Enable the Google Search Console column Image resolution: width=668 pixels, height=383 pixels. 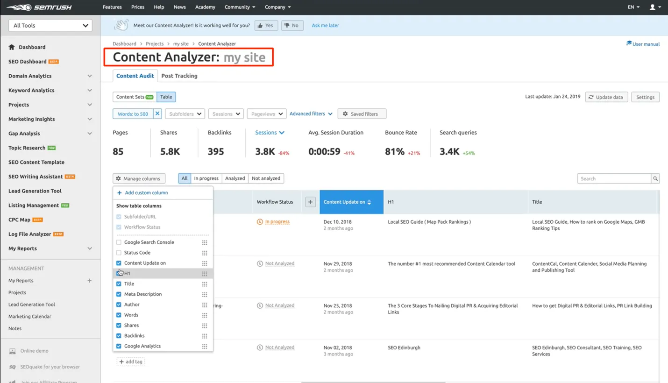pyautogui.click(x=119, y=242)
